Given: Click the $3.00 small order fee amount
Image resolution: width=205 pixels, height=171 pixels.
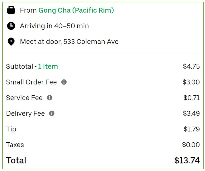Looking at the screenshot, I should [x=191, y=82].
